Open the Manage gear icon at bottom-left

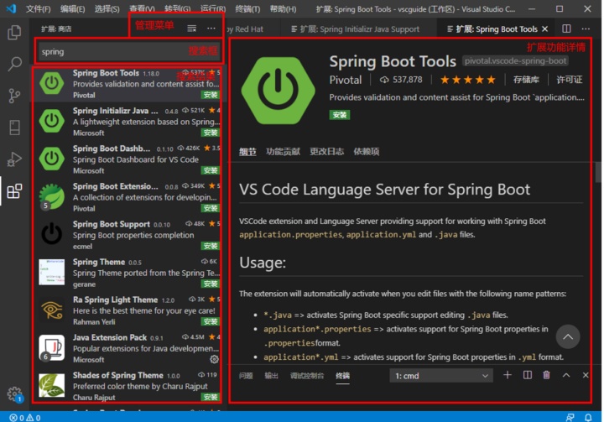(14, 393)
